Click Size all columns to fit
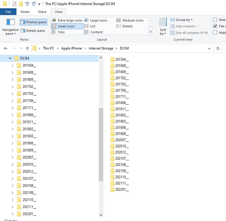The width and height of the screenshot is (226, 221). point(189,33)
